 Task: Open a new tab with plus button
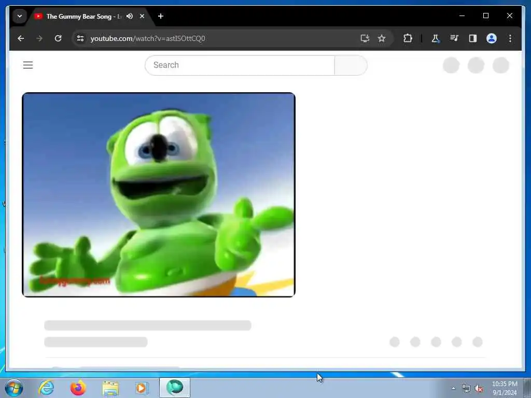161,16
